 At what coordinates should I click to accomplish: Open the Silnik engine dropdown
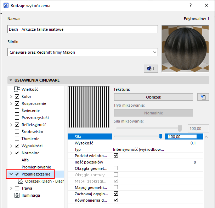(83, 52)
